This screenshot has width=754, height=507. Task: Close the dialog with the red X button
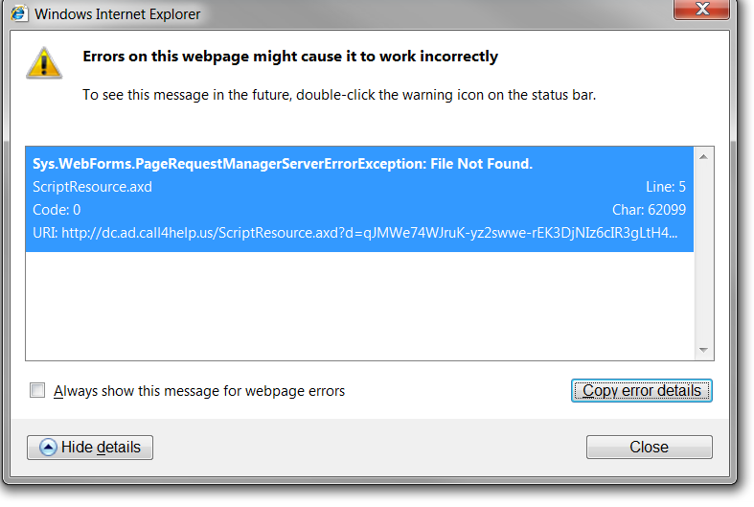(702, 9)
